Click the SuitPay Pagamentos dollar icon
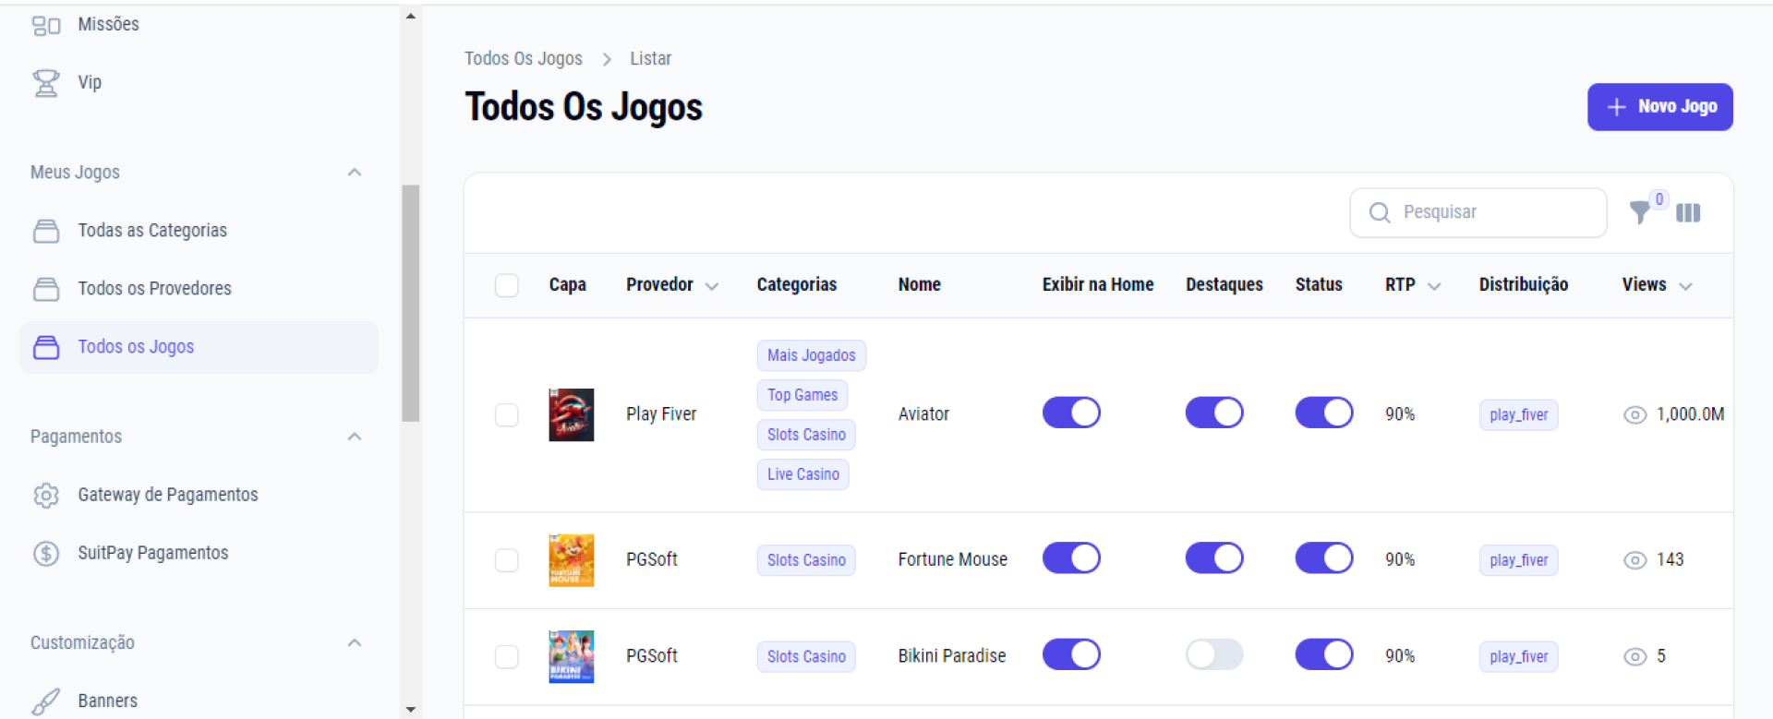The height and width of the screenshot is (719, 1773). [45, 554]
